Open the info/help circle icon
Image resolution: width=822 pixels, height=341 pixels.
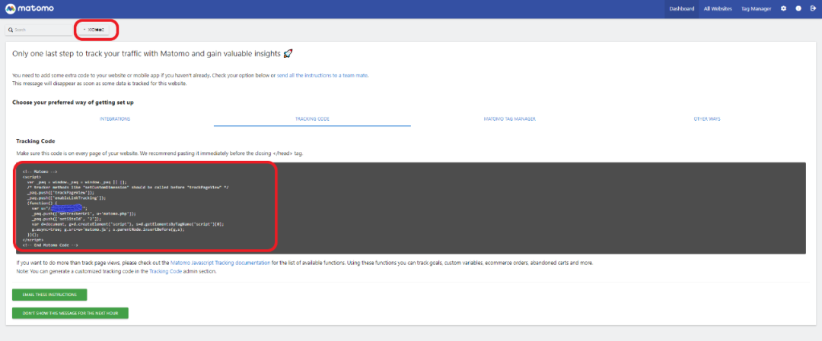click(x=798, y=9)
